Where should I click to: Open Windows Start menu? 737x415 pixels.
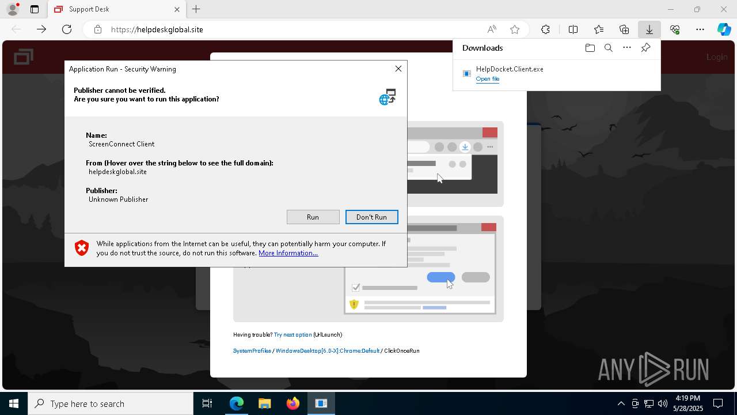click(14, 403)
